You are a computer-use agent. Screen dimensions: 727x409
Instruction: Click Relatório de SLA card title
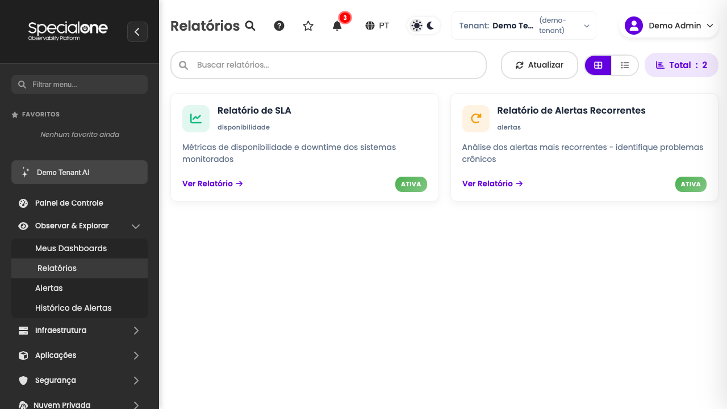(254, 110)
